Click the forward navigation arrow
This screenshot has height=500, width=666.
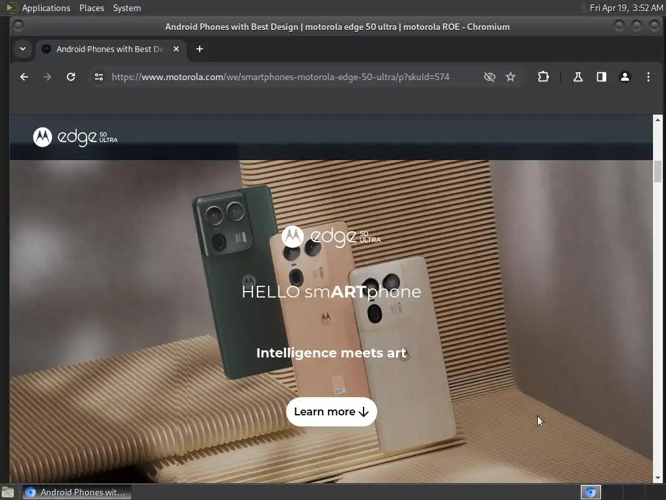[47, 77]
